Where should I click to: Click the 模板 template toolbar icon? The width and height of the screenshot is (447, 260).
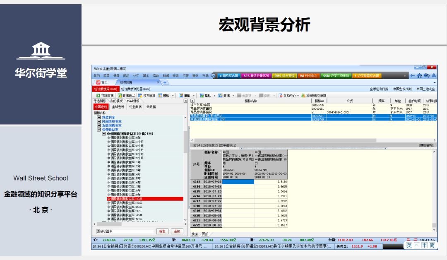[x=160, y=96]
